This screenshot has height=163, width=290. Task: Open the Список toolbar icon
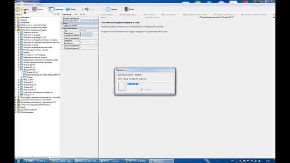pos(34,9)
